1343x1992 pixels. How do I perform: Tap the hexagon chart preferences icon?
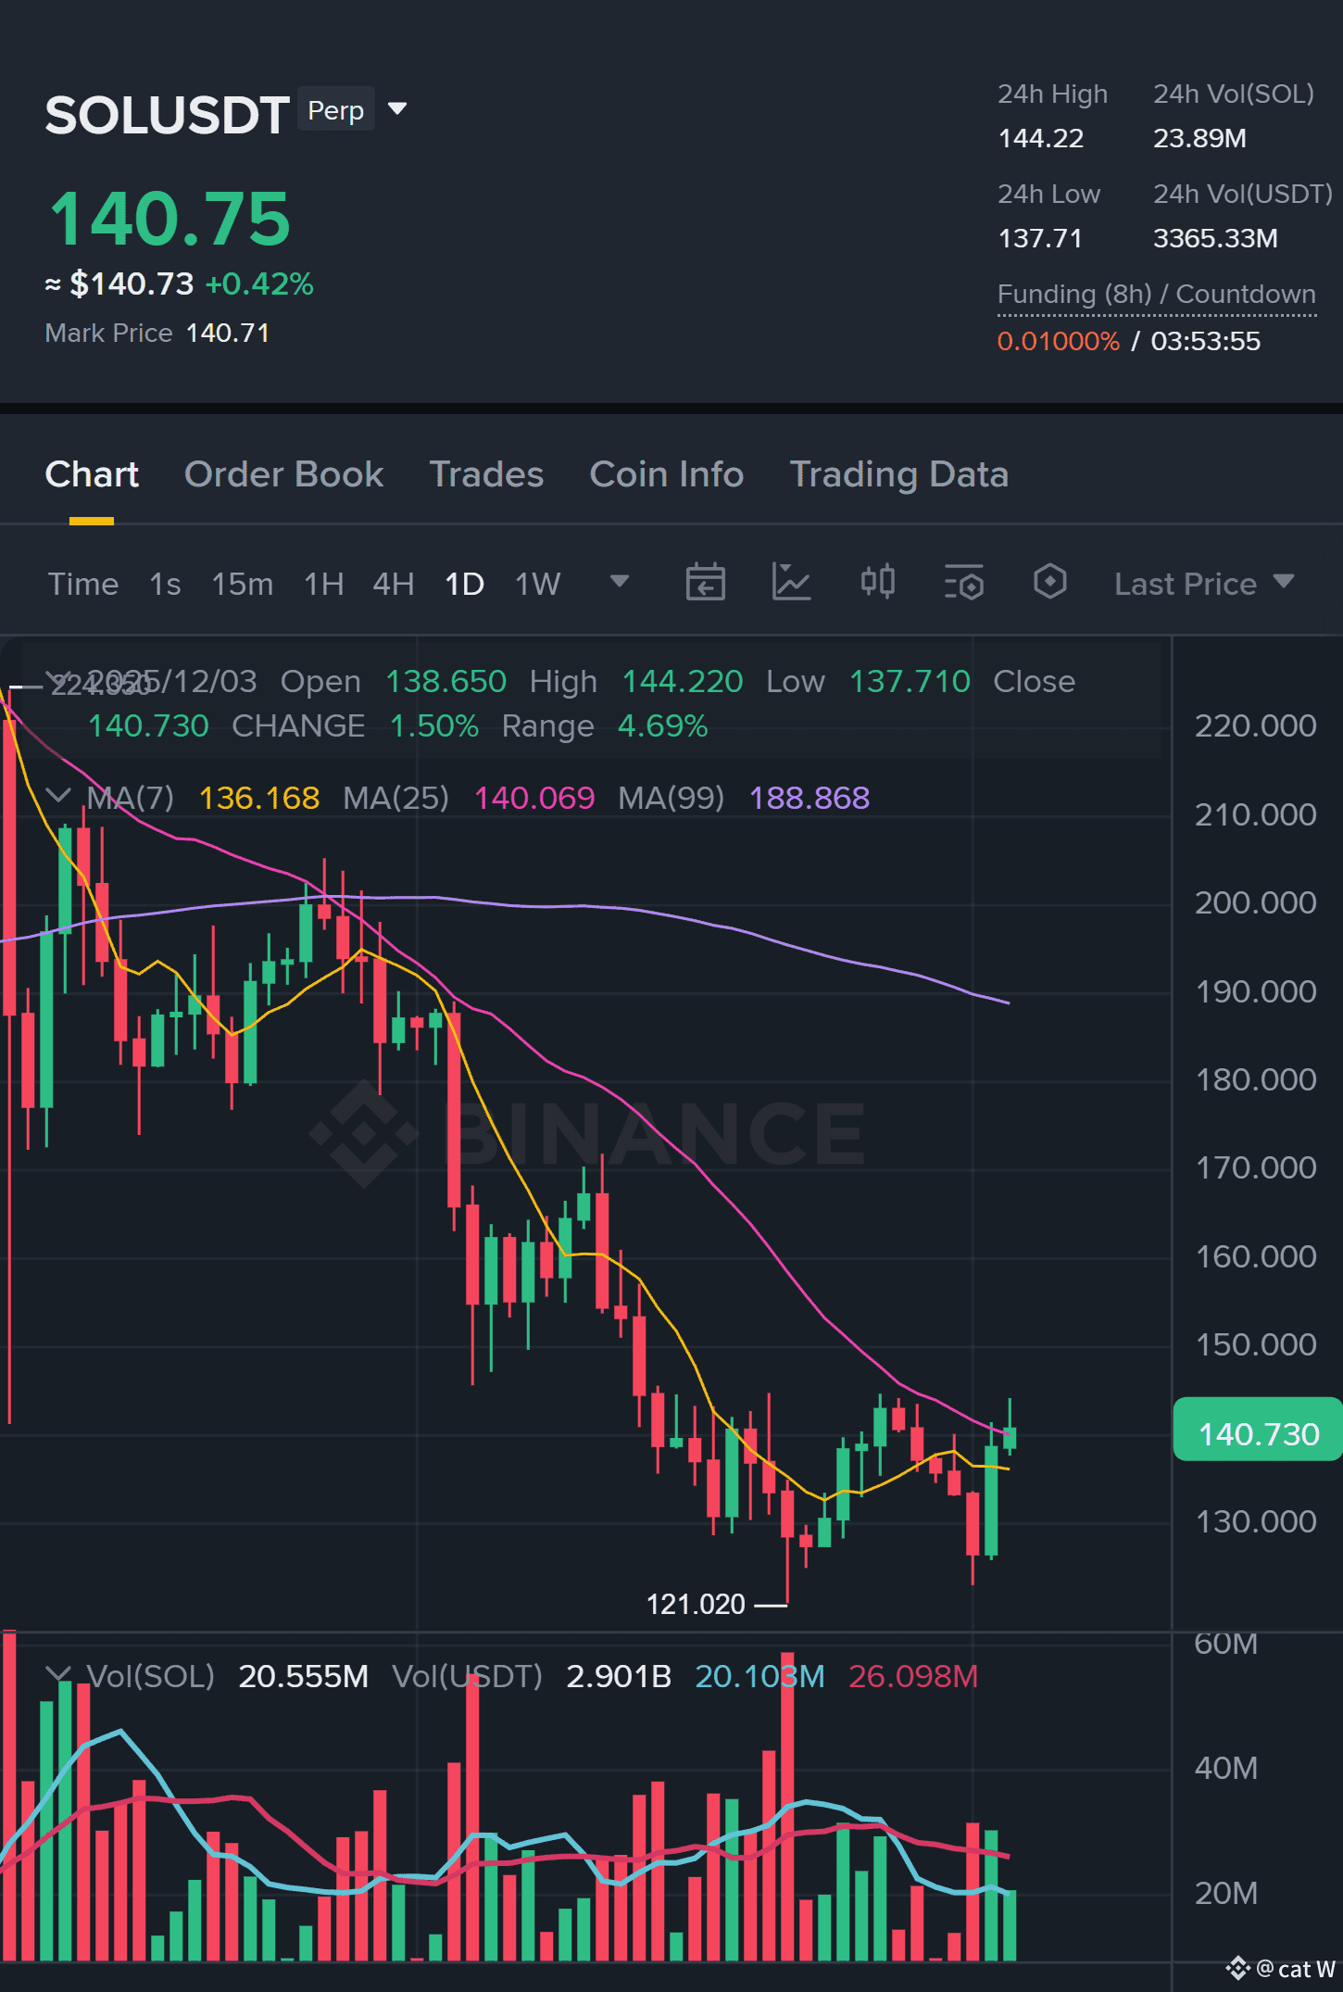pyautogui.click(x=1050, y=583)
